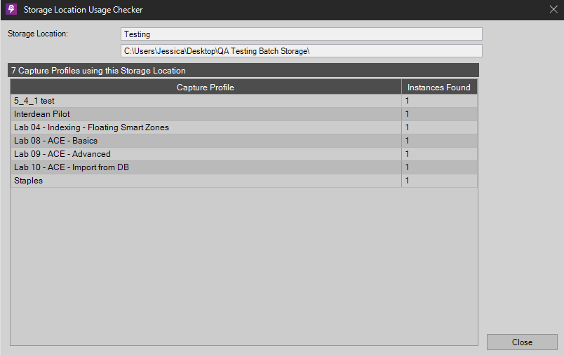Click the instances count for '5_4_1 test'
The image size is (564, 355).
pyautogui.click(x=440, y=101)
